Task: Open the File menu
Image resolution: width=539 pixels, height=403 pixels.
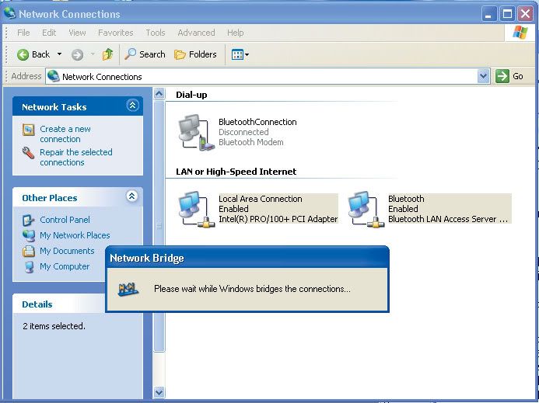Action: click(x=23, y=33)
